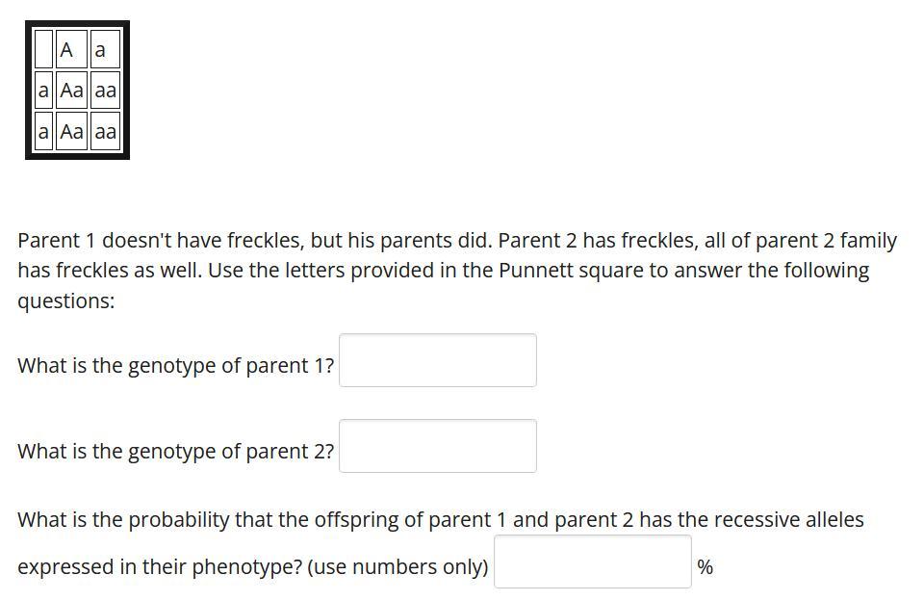Click the upper Aa offspring cell
The height and width of the screenshot is (601, 924).
click(x=72, y=91)
